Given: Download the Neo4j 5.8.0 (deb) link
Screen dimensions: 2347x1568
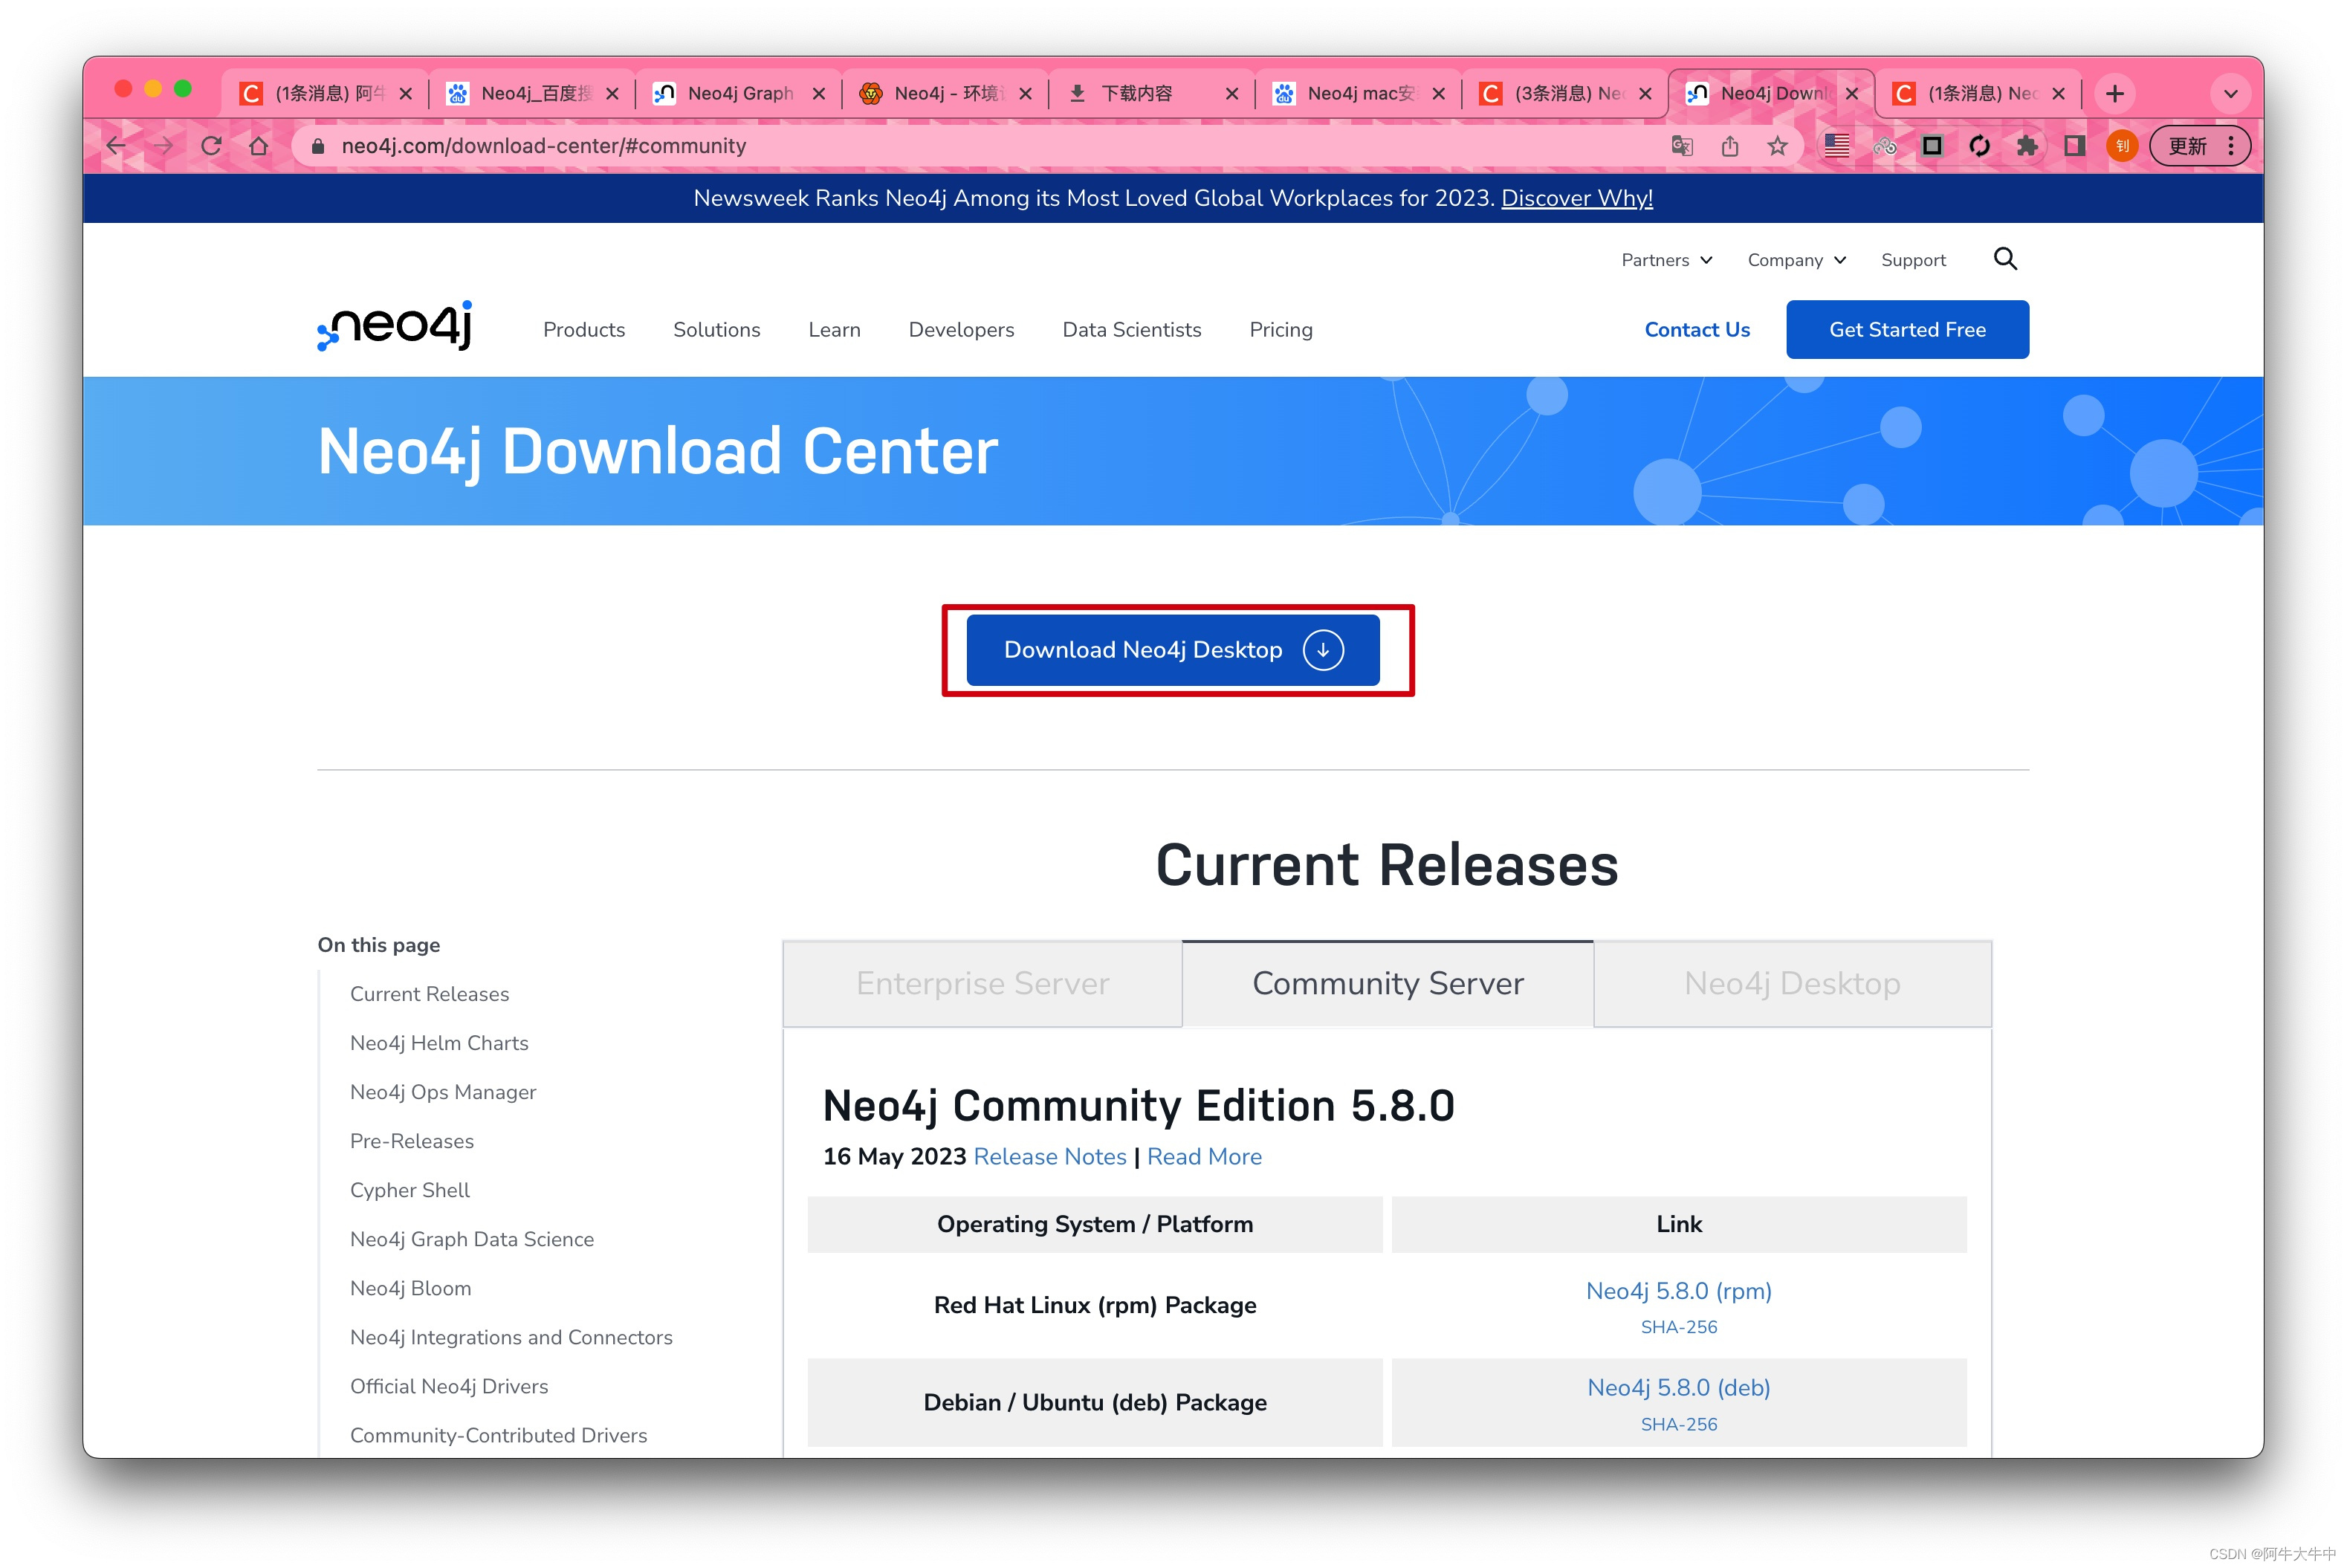Looking at the screenshot, I should [x=1678, y=1387].
